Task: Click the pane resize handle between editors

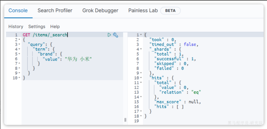Action: point(125,120)
